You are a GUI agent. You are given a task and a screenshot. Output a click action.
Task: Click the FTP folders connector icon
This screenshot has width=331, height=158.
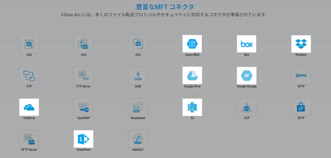29,75
